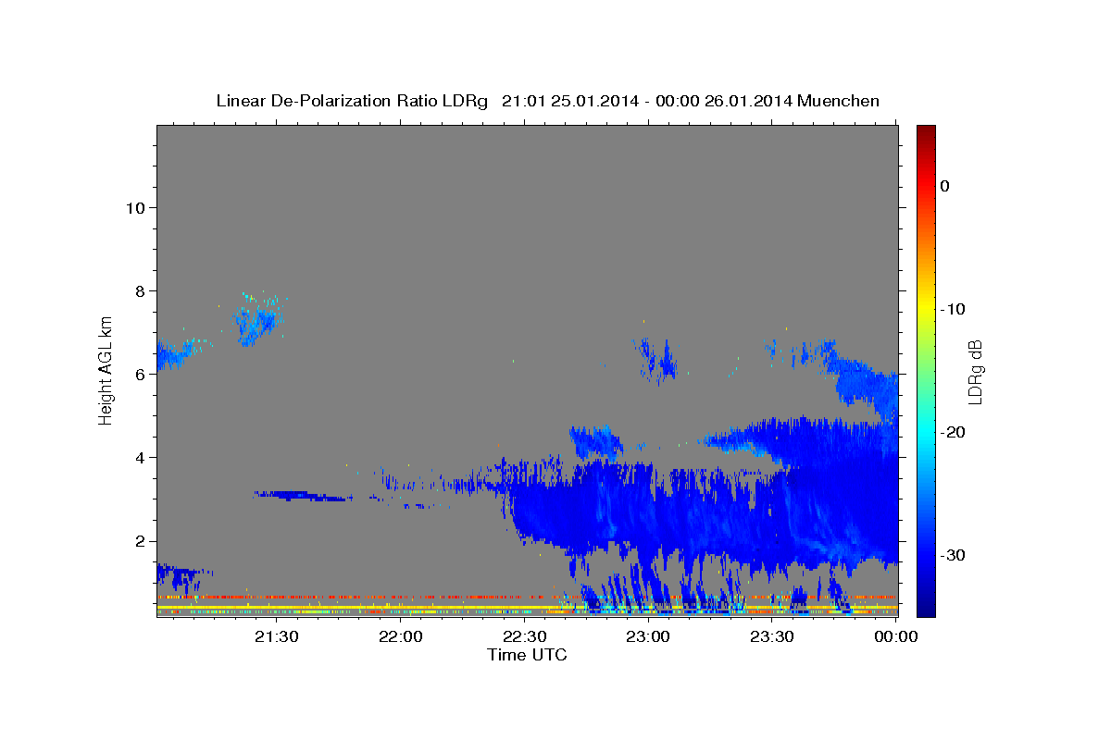Click the LDRg dB colorbar label
Image resolution: width=1111 pixels, height=740 pixels.
point(974,371)
